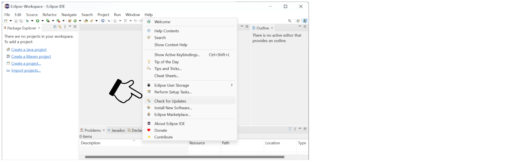The height and width of the screenshot is (161, 514).
Task: Click the Open Perspective icon
Action: tap(298, 21)
